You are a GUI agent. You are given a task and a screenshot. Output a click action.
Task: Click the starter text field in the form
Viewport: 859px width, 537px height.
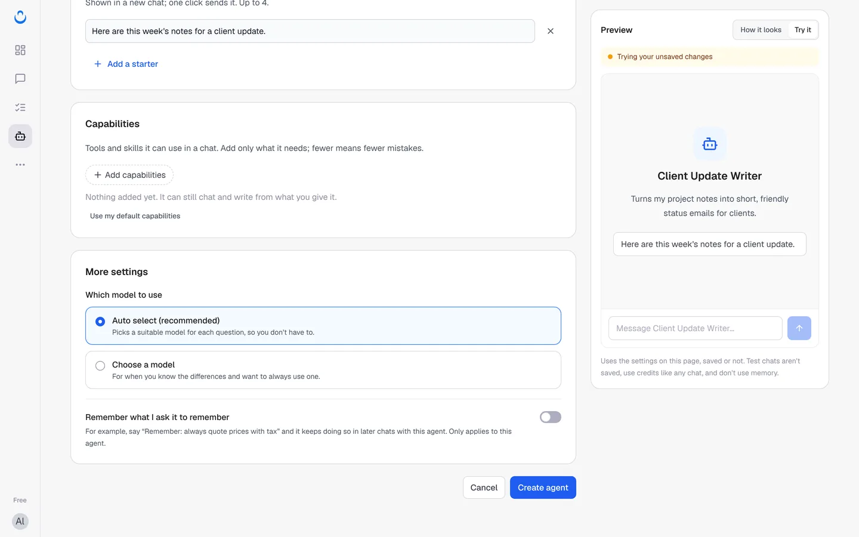[310, 31]
